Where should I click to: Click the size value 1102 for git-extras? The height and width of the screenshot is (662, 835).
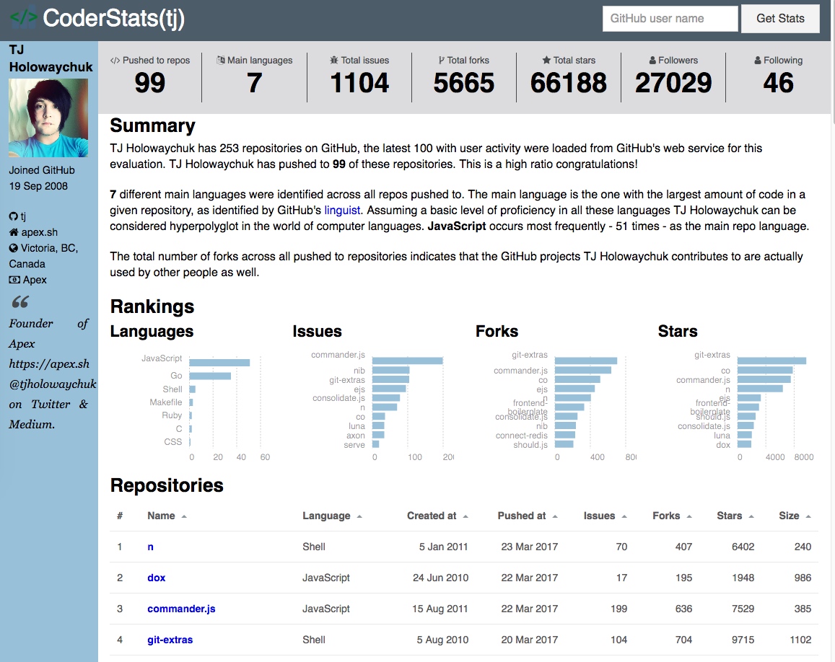(800, 640)
